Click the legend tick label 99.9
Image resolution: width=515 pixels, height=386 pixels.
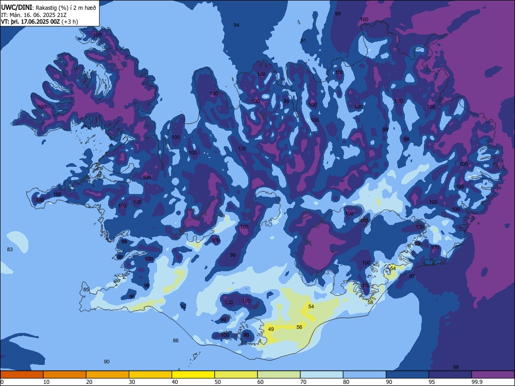pos(476,382)
